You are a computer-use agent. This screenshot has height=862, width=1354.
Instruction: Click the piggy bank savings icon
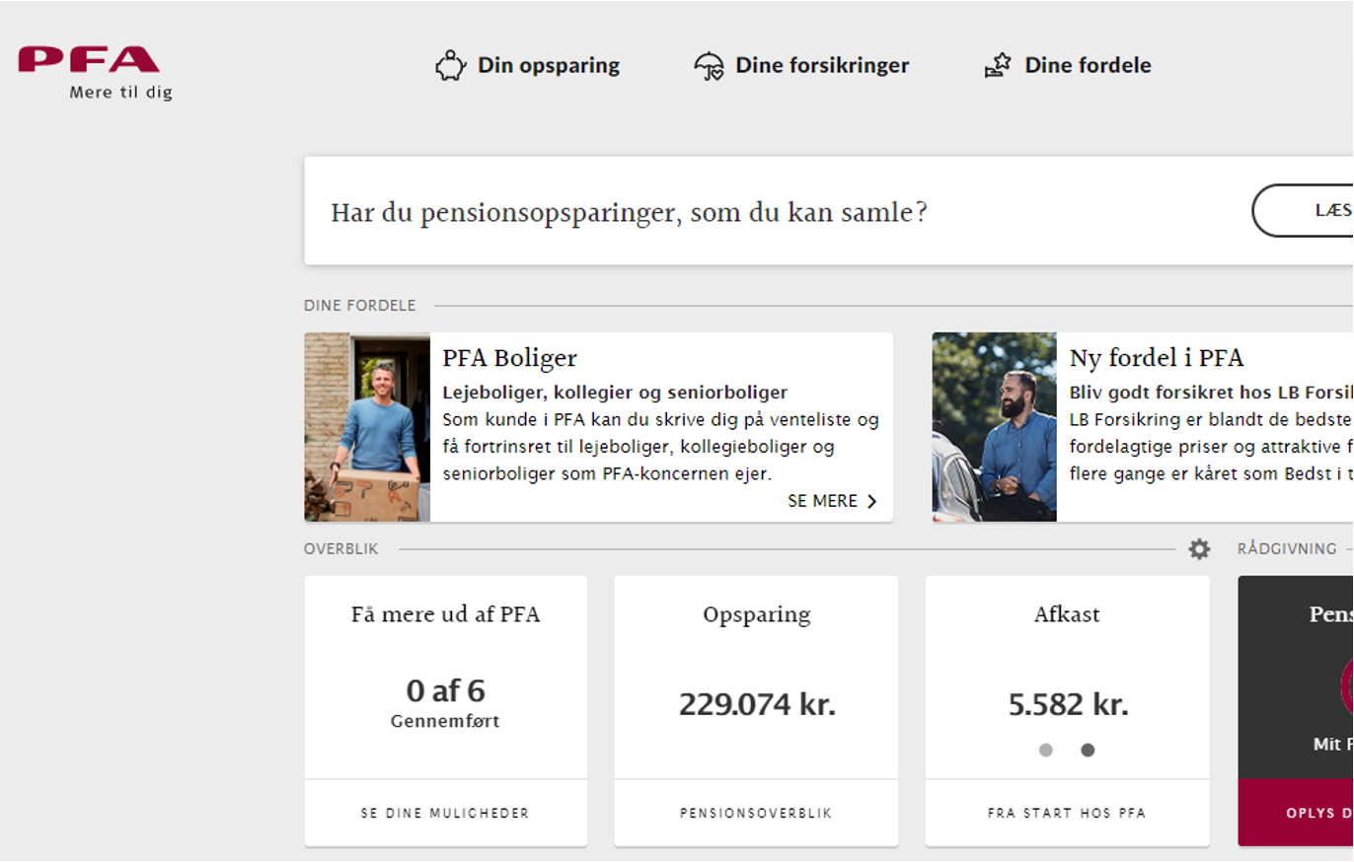(x=451, y=66)
